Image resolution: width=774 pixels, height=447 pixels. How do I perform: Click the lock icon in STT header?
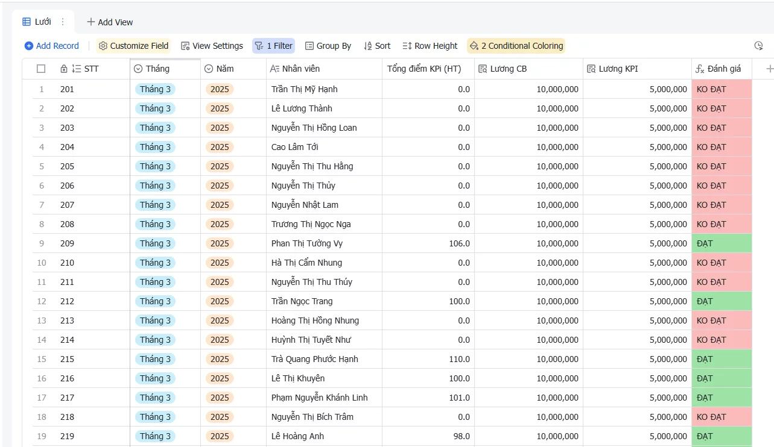[64, 69]
